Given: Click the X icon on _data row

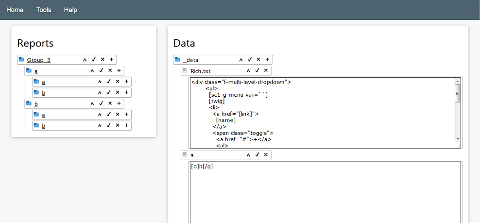Looking at the screenshot, I should [258, 59].
